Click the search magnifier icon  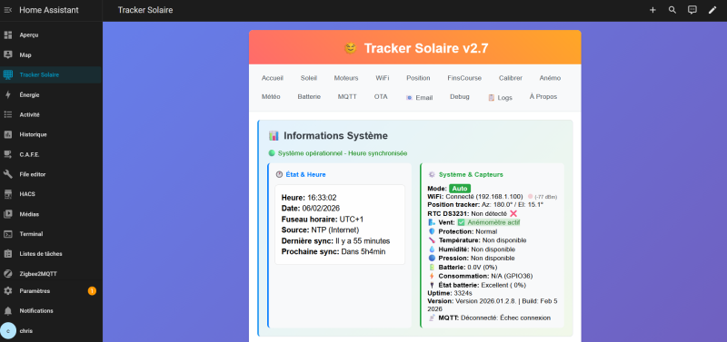(x=672, y=10)
